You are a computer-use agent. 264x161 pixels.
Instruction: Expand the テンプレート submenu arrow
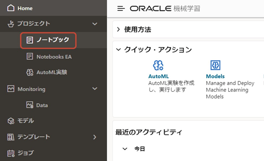point(95,137)
